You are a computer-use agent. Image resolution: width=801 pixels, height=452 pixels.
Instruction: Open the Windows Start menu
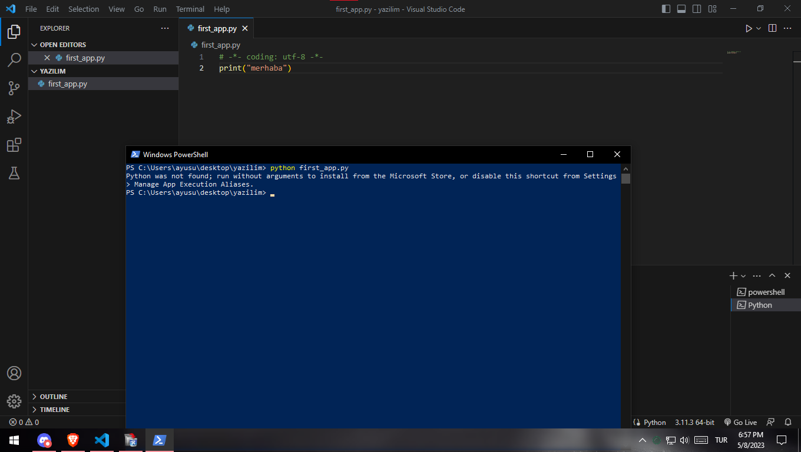14,440
